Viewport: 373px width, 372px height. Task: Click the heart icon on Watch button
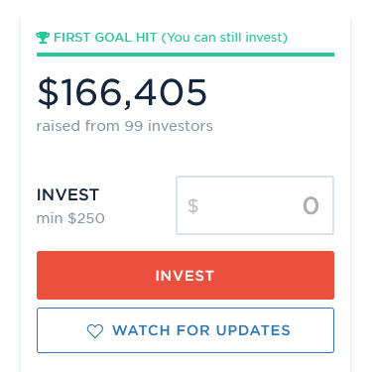(95, 331)
